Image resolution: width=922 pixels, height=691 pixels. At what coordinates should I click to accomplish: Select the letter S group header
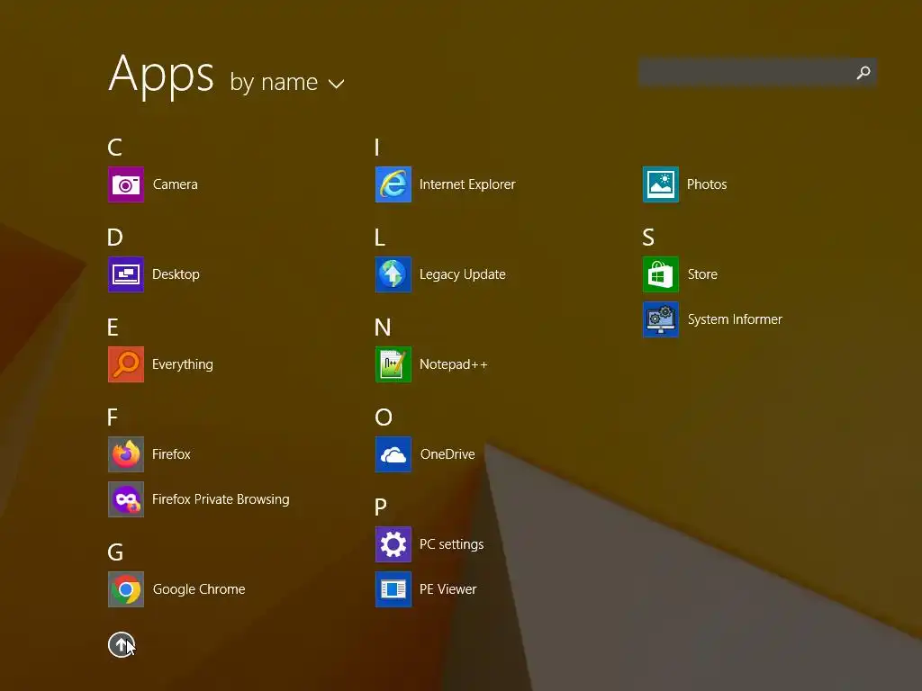[648, 238]
